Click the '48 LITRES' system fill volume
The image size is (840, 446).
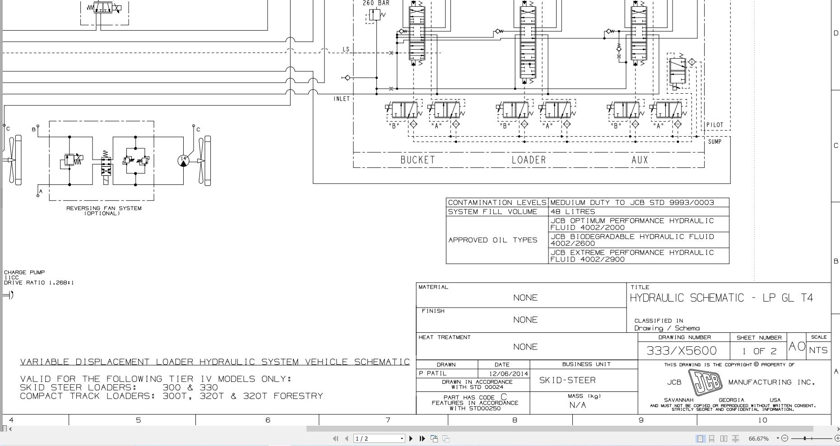coord(572,212)
